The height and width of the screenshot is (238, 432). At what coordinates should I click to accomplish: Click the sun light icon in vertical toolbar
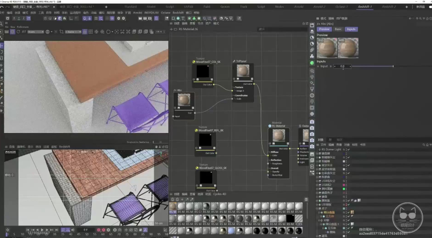tap(312, 71)
